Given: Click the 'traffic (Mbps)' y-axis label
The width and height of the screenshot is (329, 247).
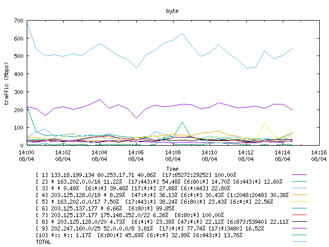Looking at the screenshot, I should 7,83.
